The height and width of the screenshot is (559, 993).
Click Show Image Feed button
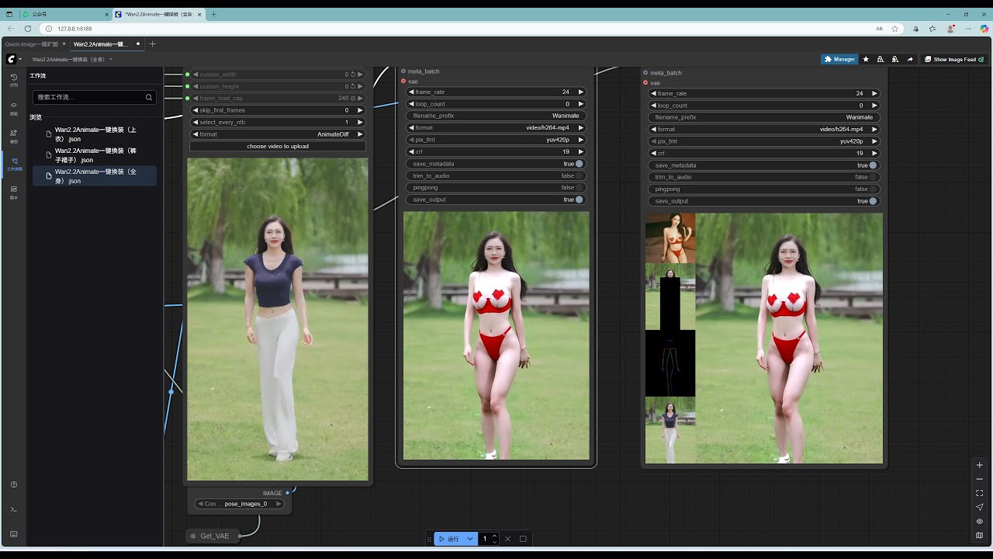point(953,59)
